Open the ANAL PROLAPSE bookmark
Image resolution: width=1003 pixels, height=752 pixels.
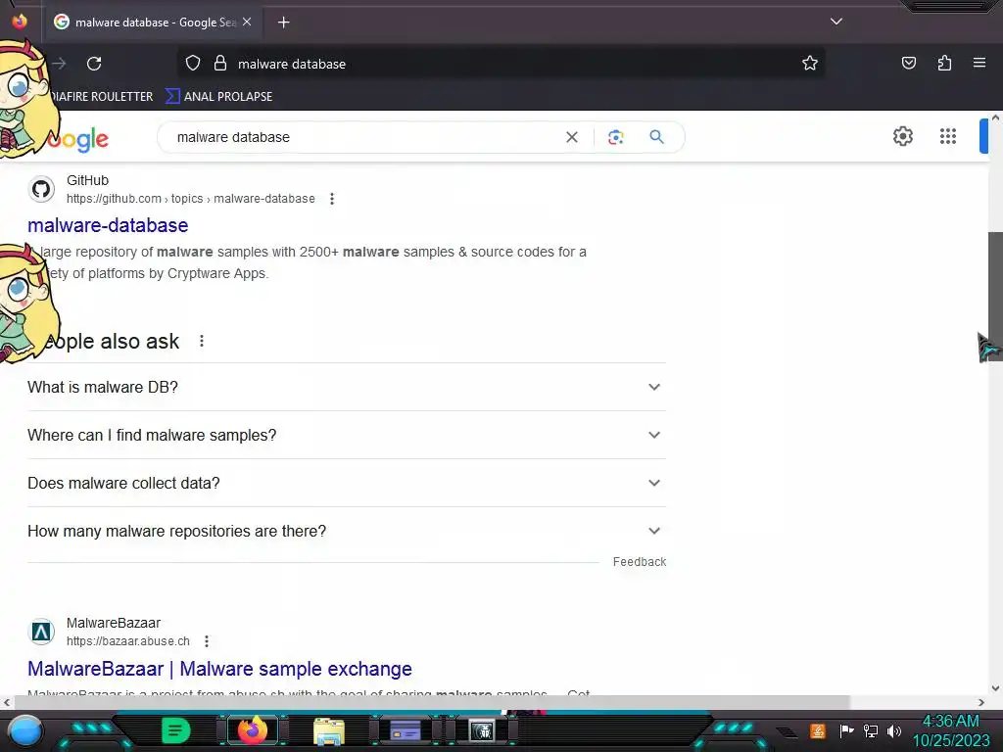click(x=219, y=97)
